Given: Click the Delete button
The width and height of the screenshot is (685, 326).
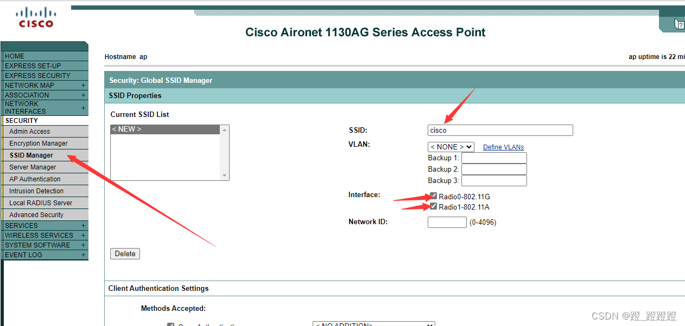Looking at the screenshot, I should [125, 253].
